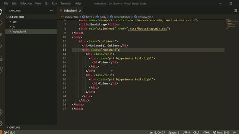Screen dimensions: 239x134
Task: Open the File menu
Action: click(x=6, y=3)
